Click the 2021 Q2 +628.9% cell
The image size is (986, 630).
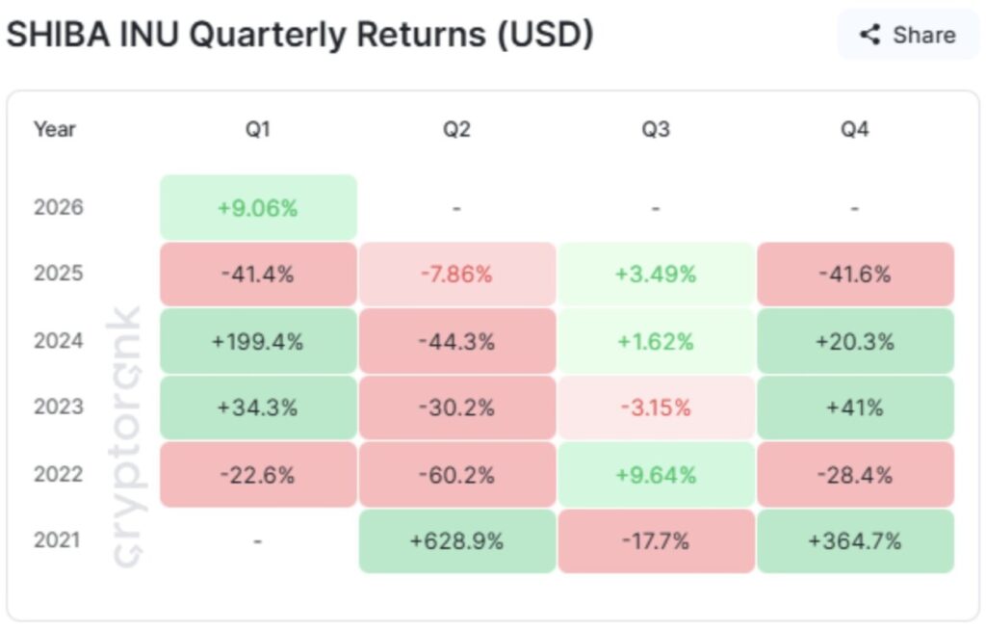click(x=457, y=541)
